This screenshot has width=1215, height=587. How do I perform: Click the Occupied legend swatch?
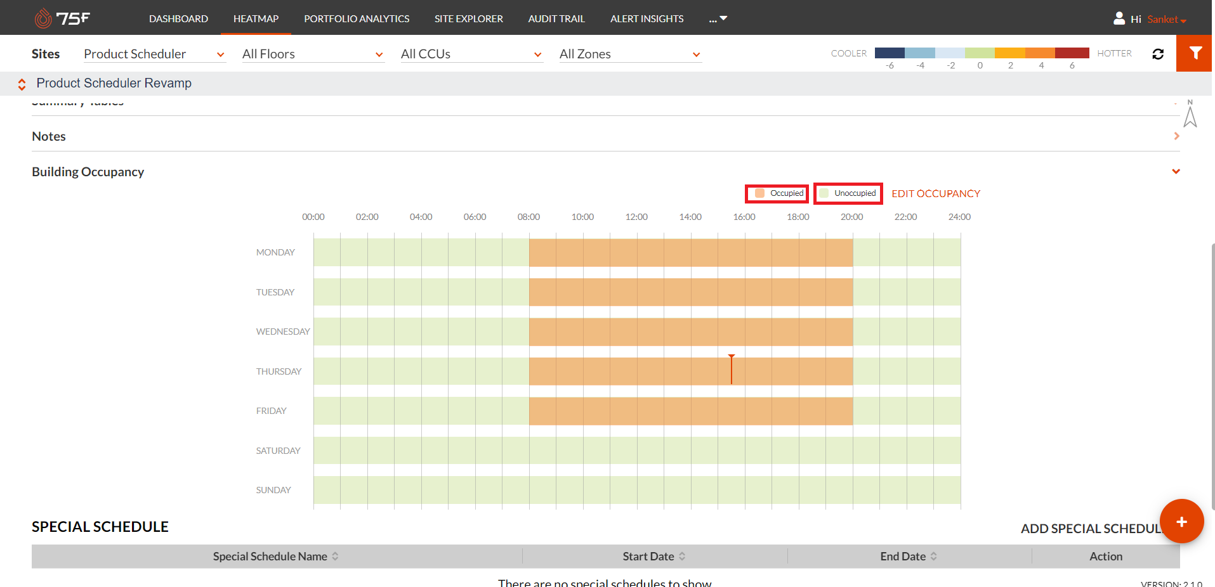point(759,193)
